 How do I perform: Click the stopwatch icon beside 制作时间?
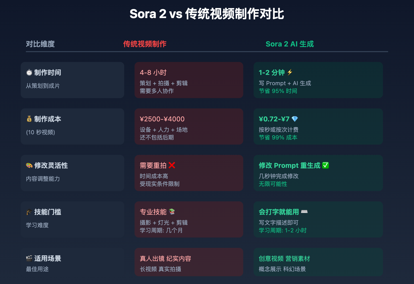(x=29, y=73)
